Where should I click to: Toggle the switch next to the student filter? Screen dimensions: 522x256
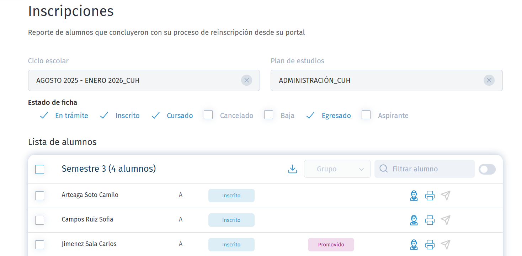coord(487,169)
